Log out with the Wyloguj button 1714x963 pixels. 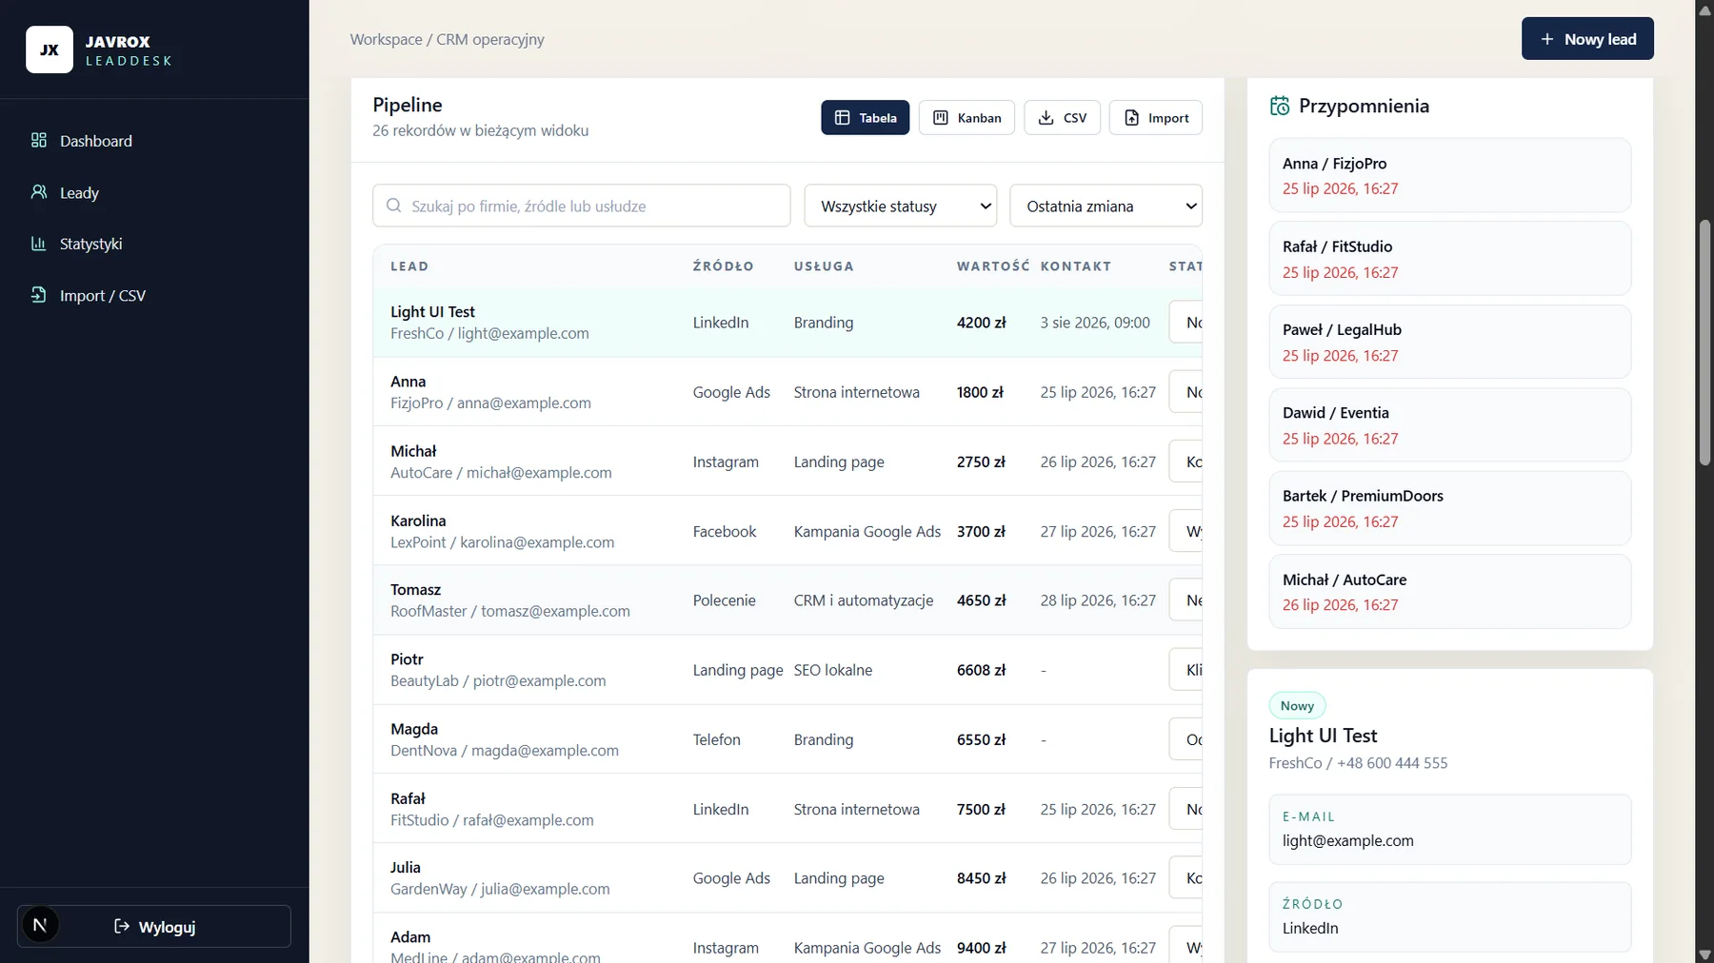tap(154, 926)
